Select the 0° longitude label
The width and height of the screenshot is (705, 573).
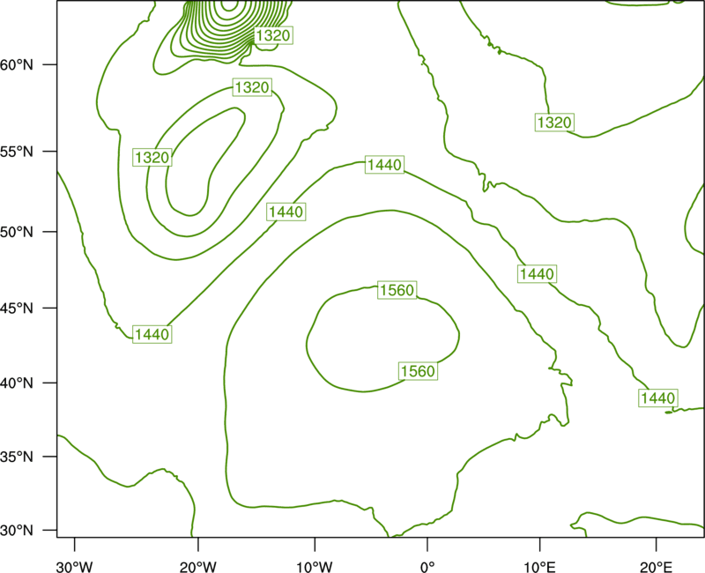tap(427, 567)
